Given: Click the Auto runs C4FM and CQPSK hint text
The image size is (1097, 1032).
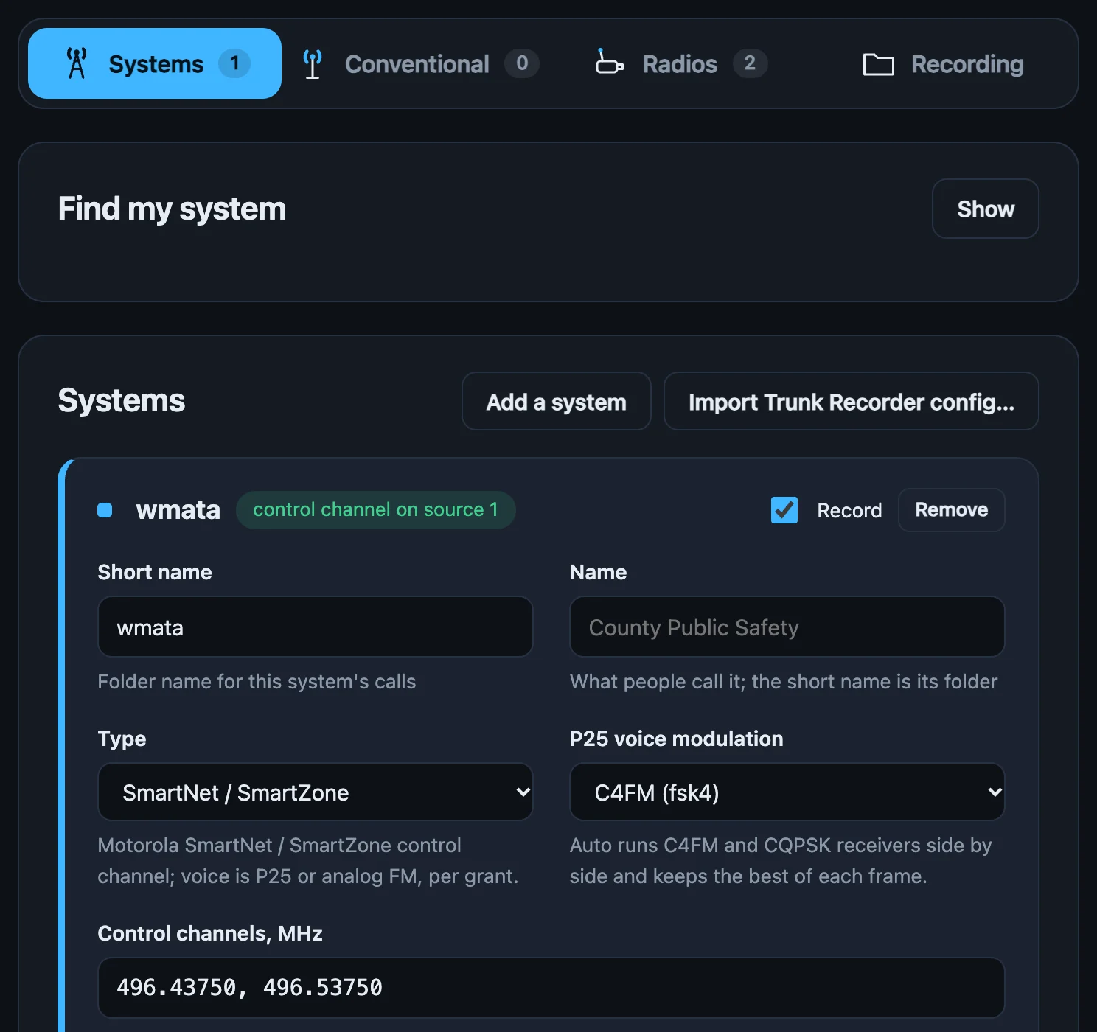Looking at the screenshot, I should (781, 860).
